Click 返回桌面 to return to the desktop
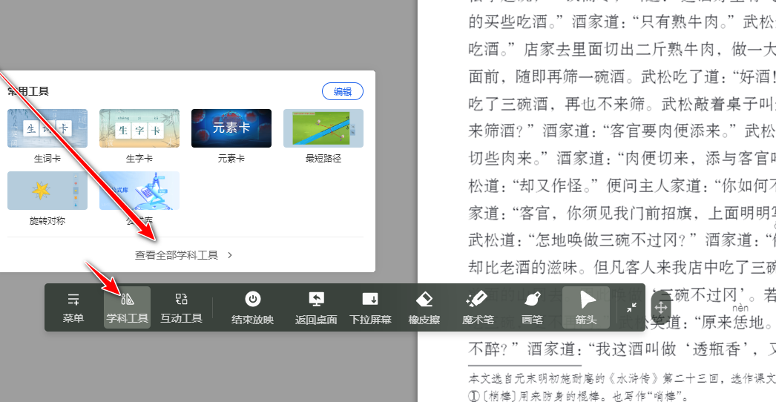776x402 pixels. [316, 308]
